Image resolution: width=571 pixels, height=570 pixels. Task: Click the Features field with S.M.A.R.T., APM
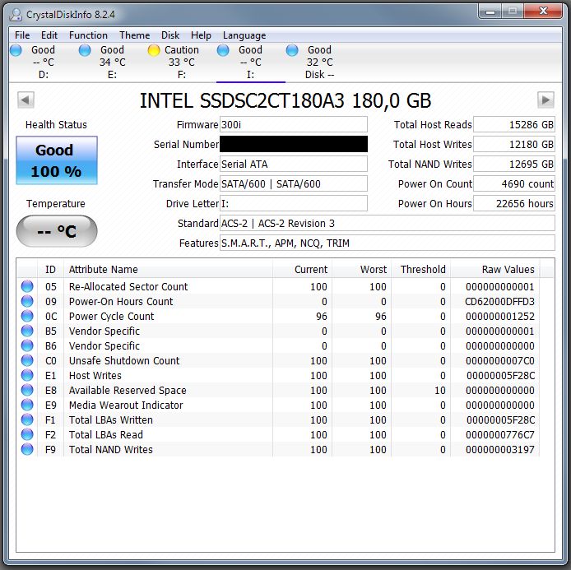point(388,243)
